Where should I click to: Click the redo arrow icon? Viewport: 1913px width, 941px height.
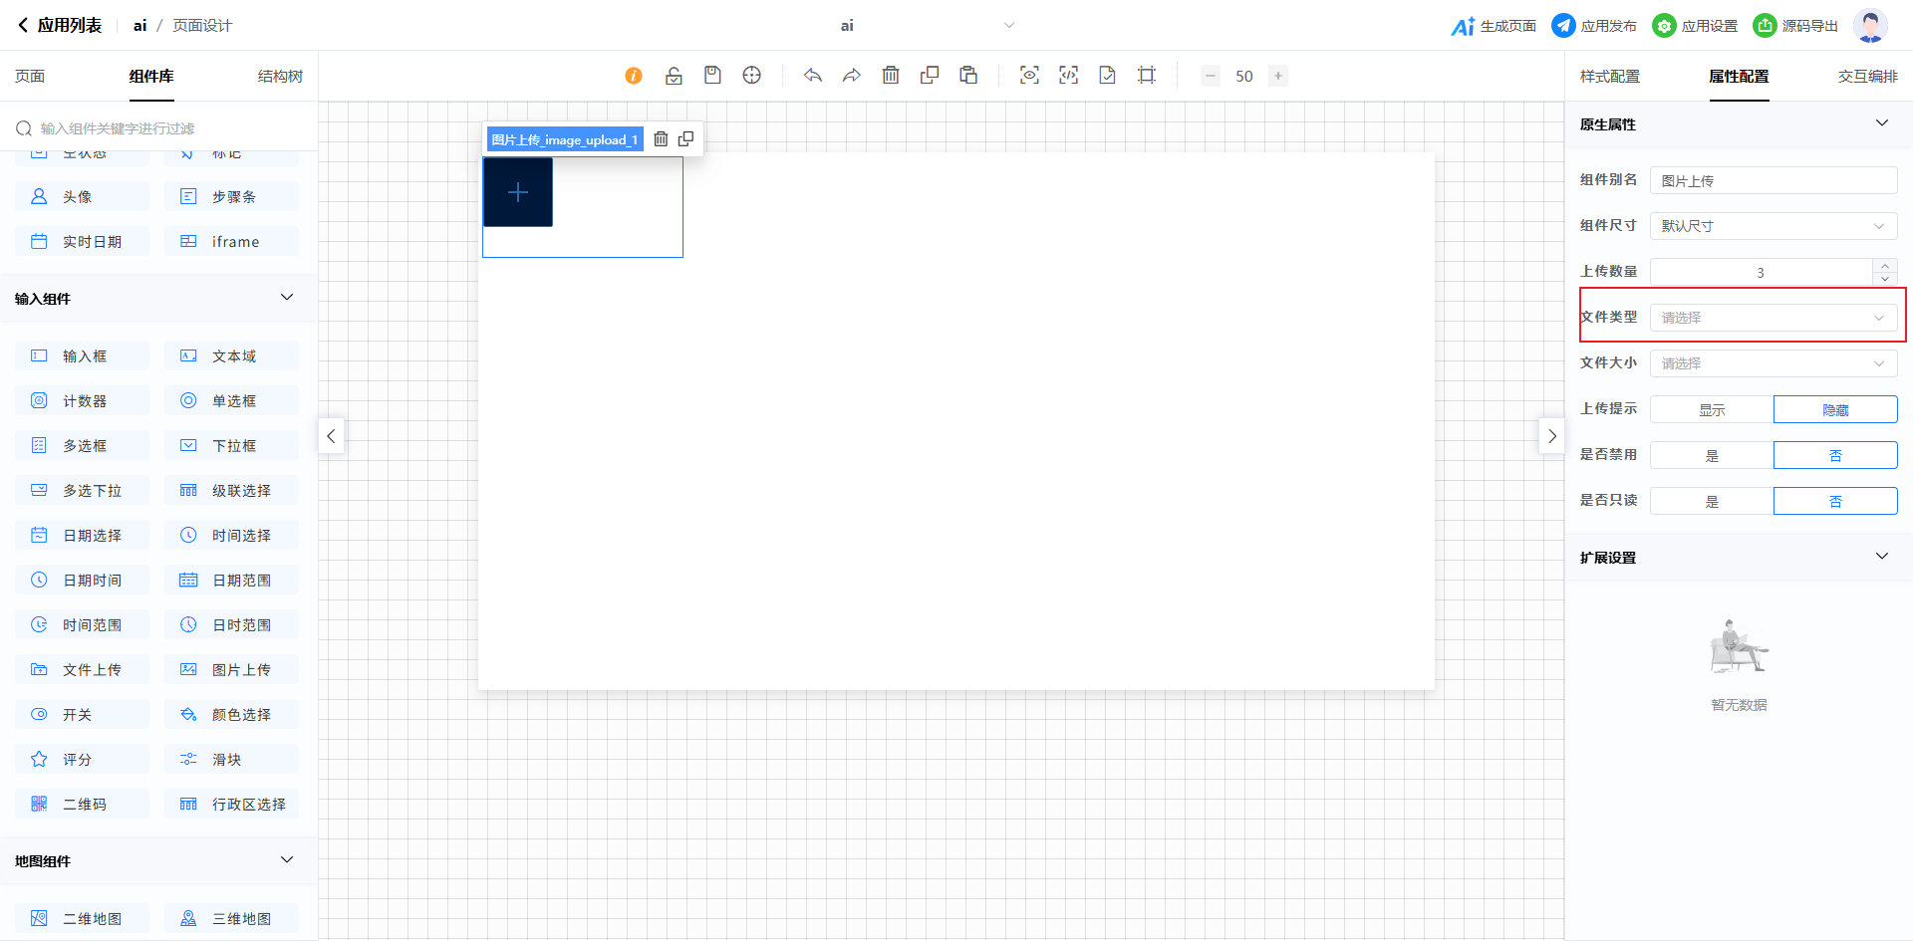pyautogui.click(x=852, y=76)
